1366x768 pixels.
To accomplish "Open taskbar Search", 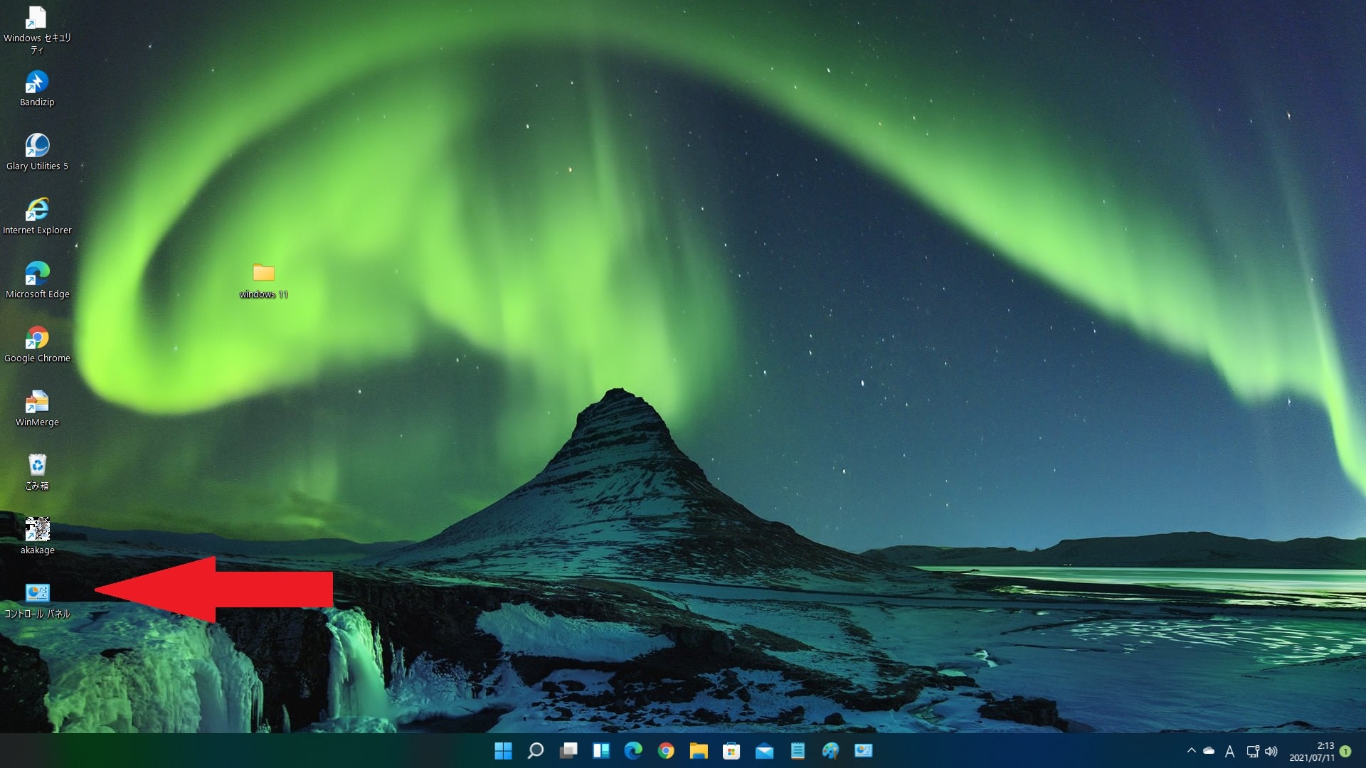I will [536, 750].
